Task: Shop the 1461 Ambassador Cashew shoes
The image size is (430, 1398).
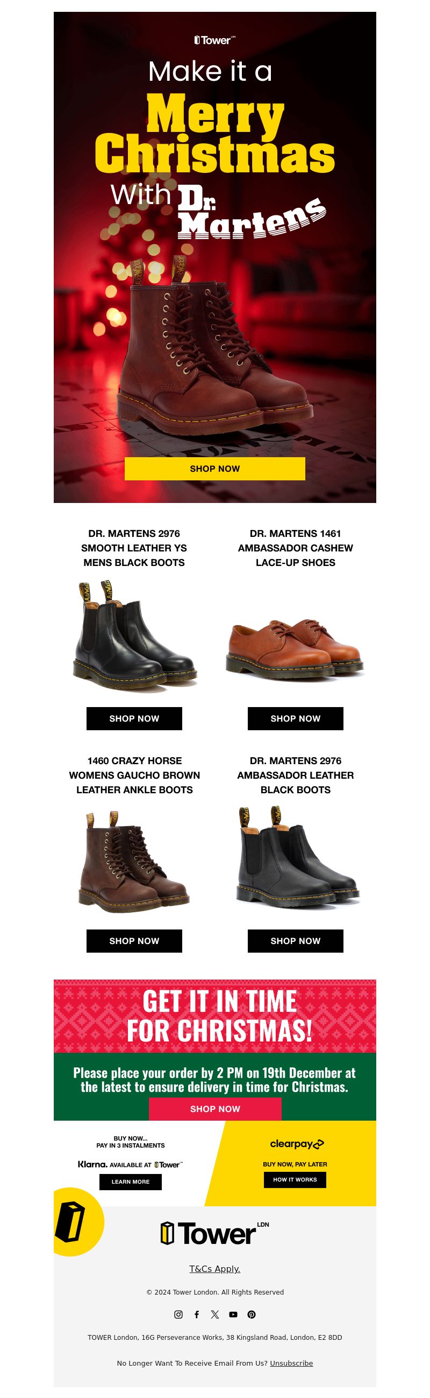Action: coord(295,718)
